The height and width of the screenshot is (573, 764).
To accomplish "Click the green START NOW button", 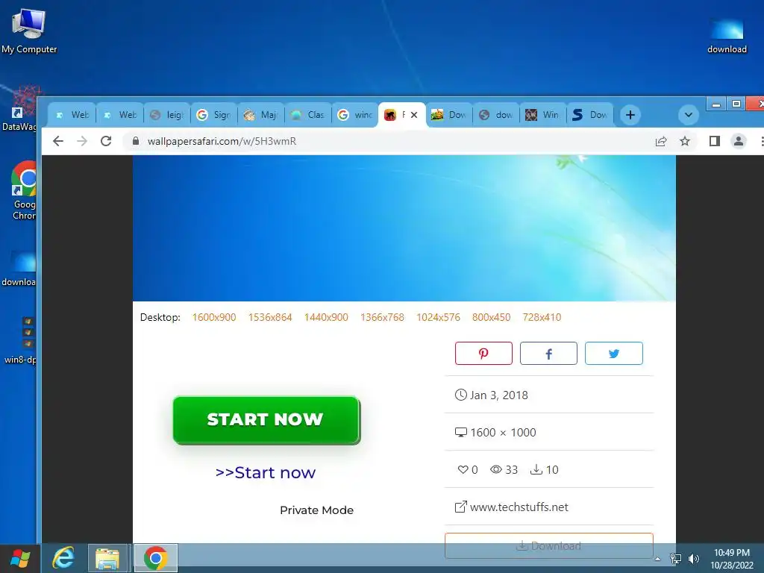I will pyautogui.click(x=266, y=420).
